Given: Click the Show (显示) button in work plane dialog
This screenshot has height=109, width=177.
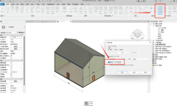Looking at the screenshot, I should pos(122,53).
